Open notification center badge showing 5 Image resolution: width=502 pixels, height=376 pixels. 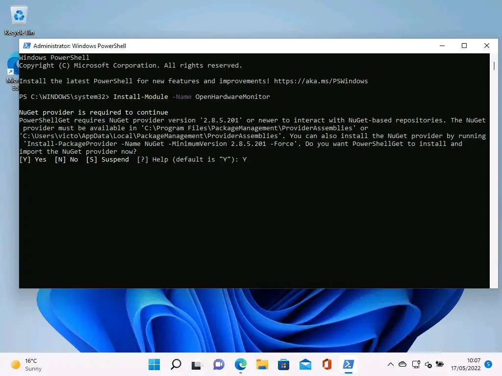tap(488, 364)
